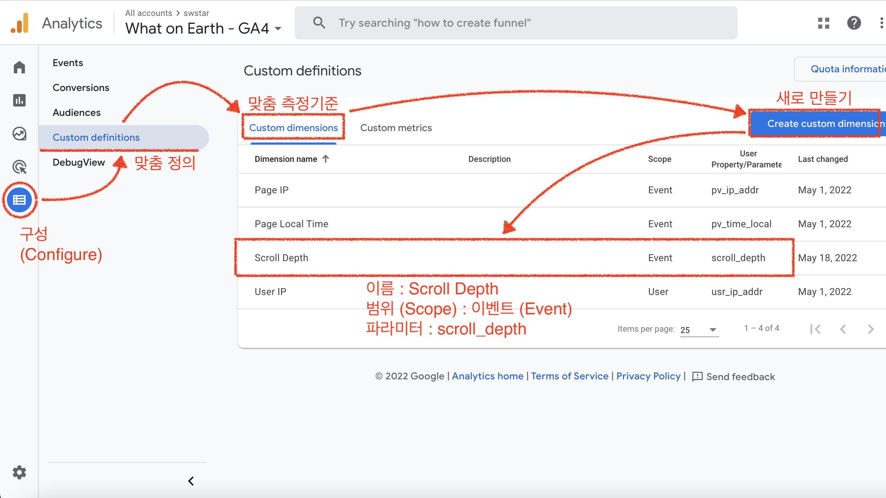Viewport: 886px width, 498px height.
Task: Open the Items per page dropdown
Action: (x=698, y=330)
